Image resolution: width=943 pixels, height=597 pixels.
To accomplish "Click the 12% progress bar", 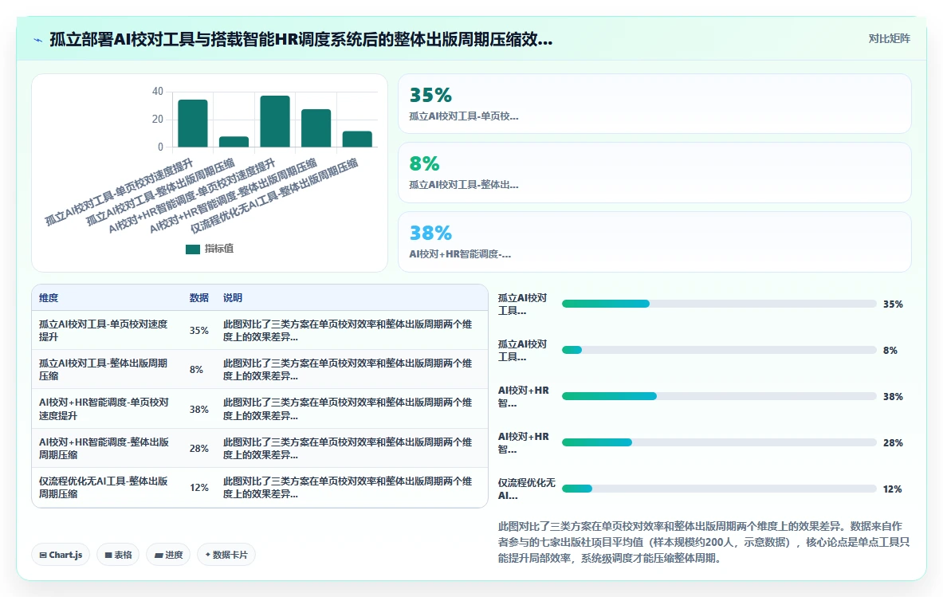I will [x=719, y=489].
